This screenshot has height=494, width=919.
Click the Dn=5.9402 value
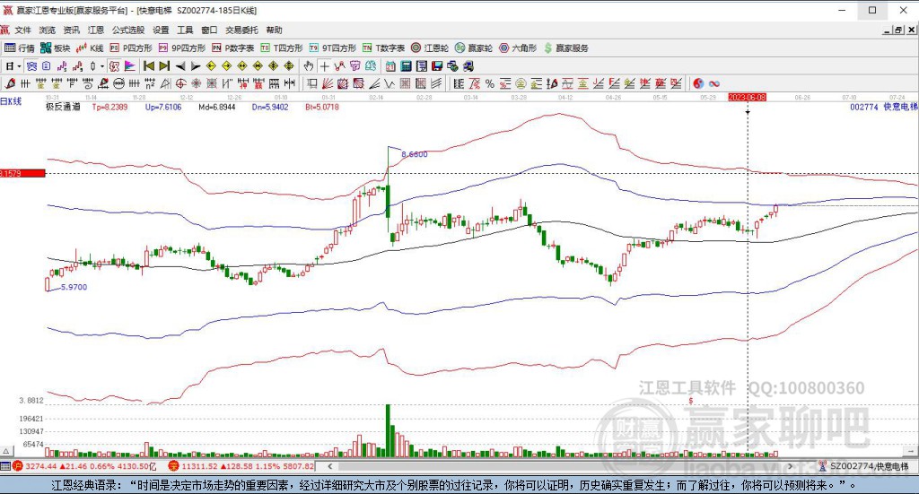270,107
